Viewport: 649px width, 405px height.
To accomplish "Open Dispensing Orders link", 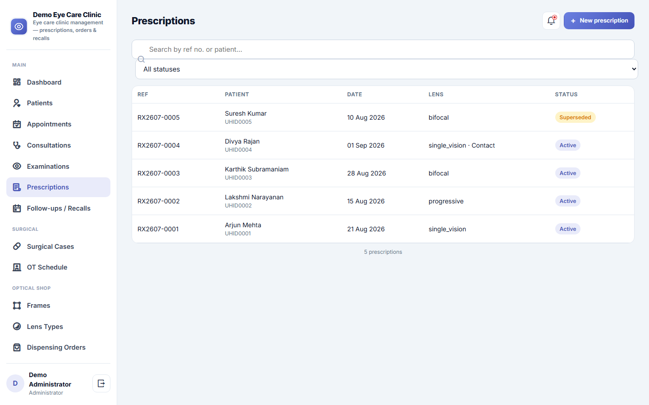I will coord(58,347).
